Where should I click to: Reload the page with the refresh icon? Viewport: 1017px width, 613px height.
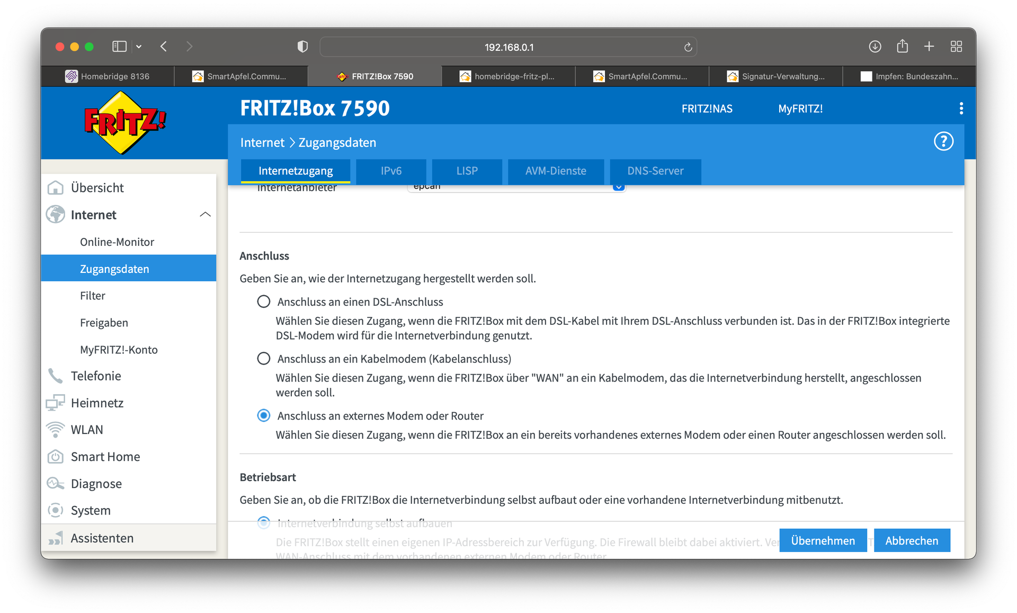[688, 47]
